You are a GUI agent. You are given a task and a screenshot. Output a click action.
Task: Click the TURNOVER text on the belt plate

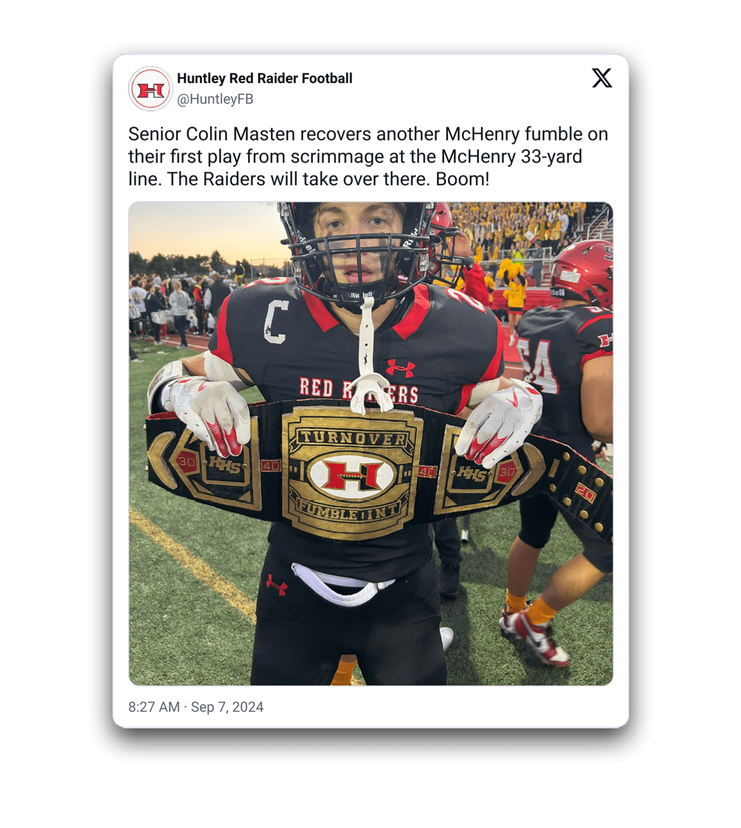(x=353, y=438)
